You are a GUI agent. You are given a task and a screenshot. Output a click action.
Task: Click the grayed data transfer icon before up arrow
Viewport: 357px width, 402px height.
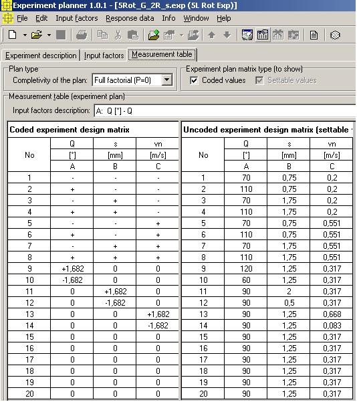tap(193, 35)
